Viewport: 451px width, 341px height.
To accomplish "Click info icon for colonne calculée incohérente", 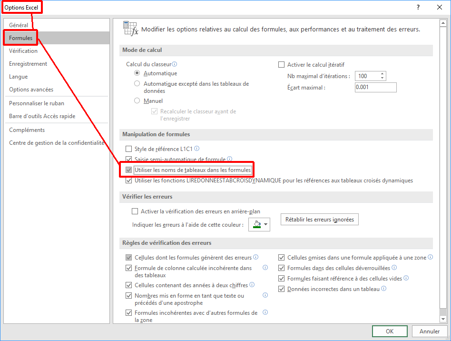I will click(x=265, y=268).
